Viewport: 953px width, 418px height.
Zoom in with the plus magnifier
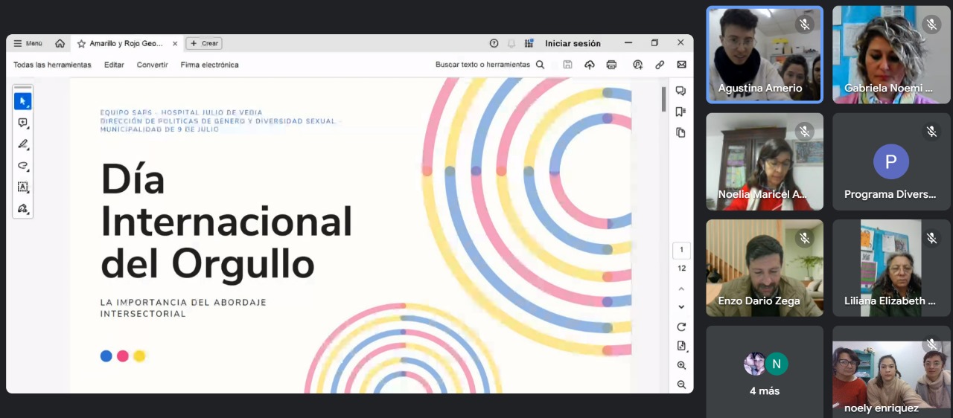click(681, 365)
